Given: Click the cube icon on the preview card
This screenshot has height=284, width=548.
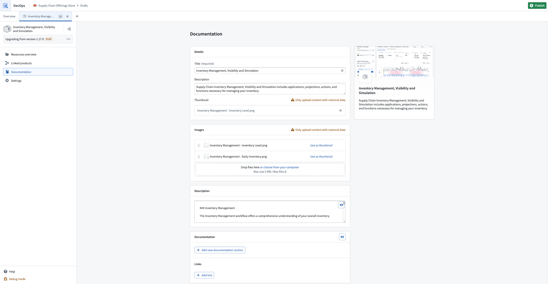Looking at the screenshot, I should click(x=365, y=77).
